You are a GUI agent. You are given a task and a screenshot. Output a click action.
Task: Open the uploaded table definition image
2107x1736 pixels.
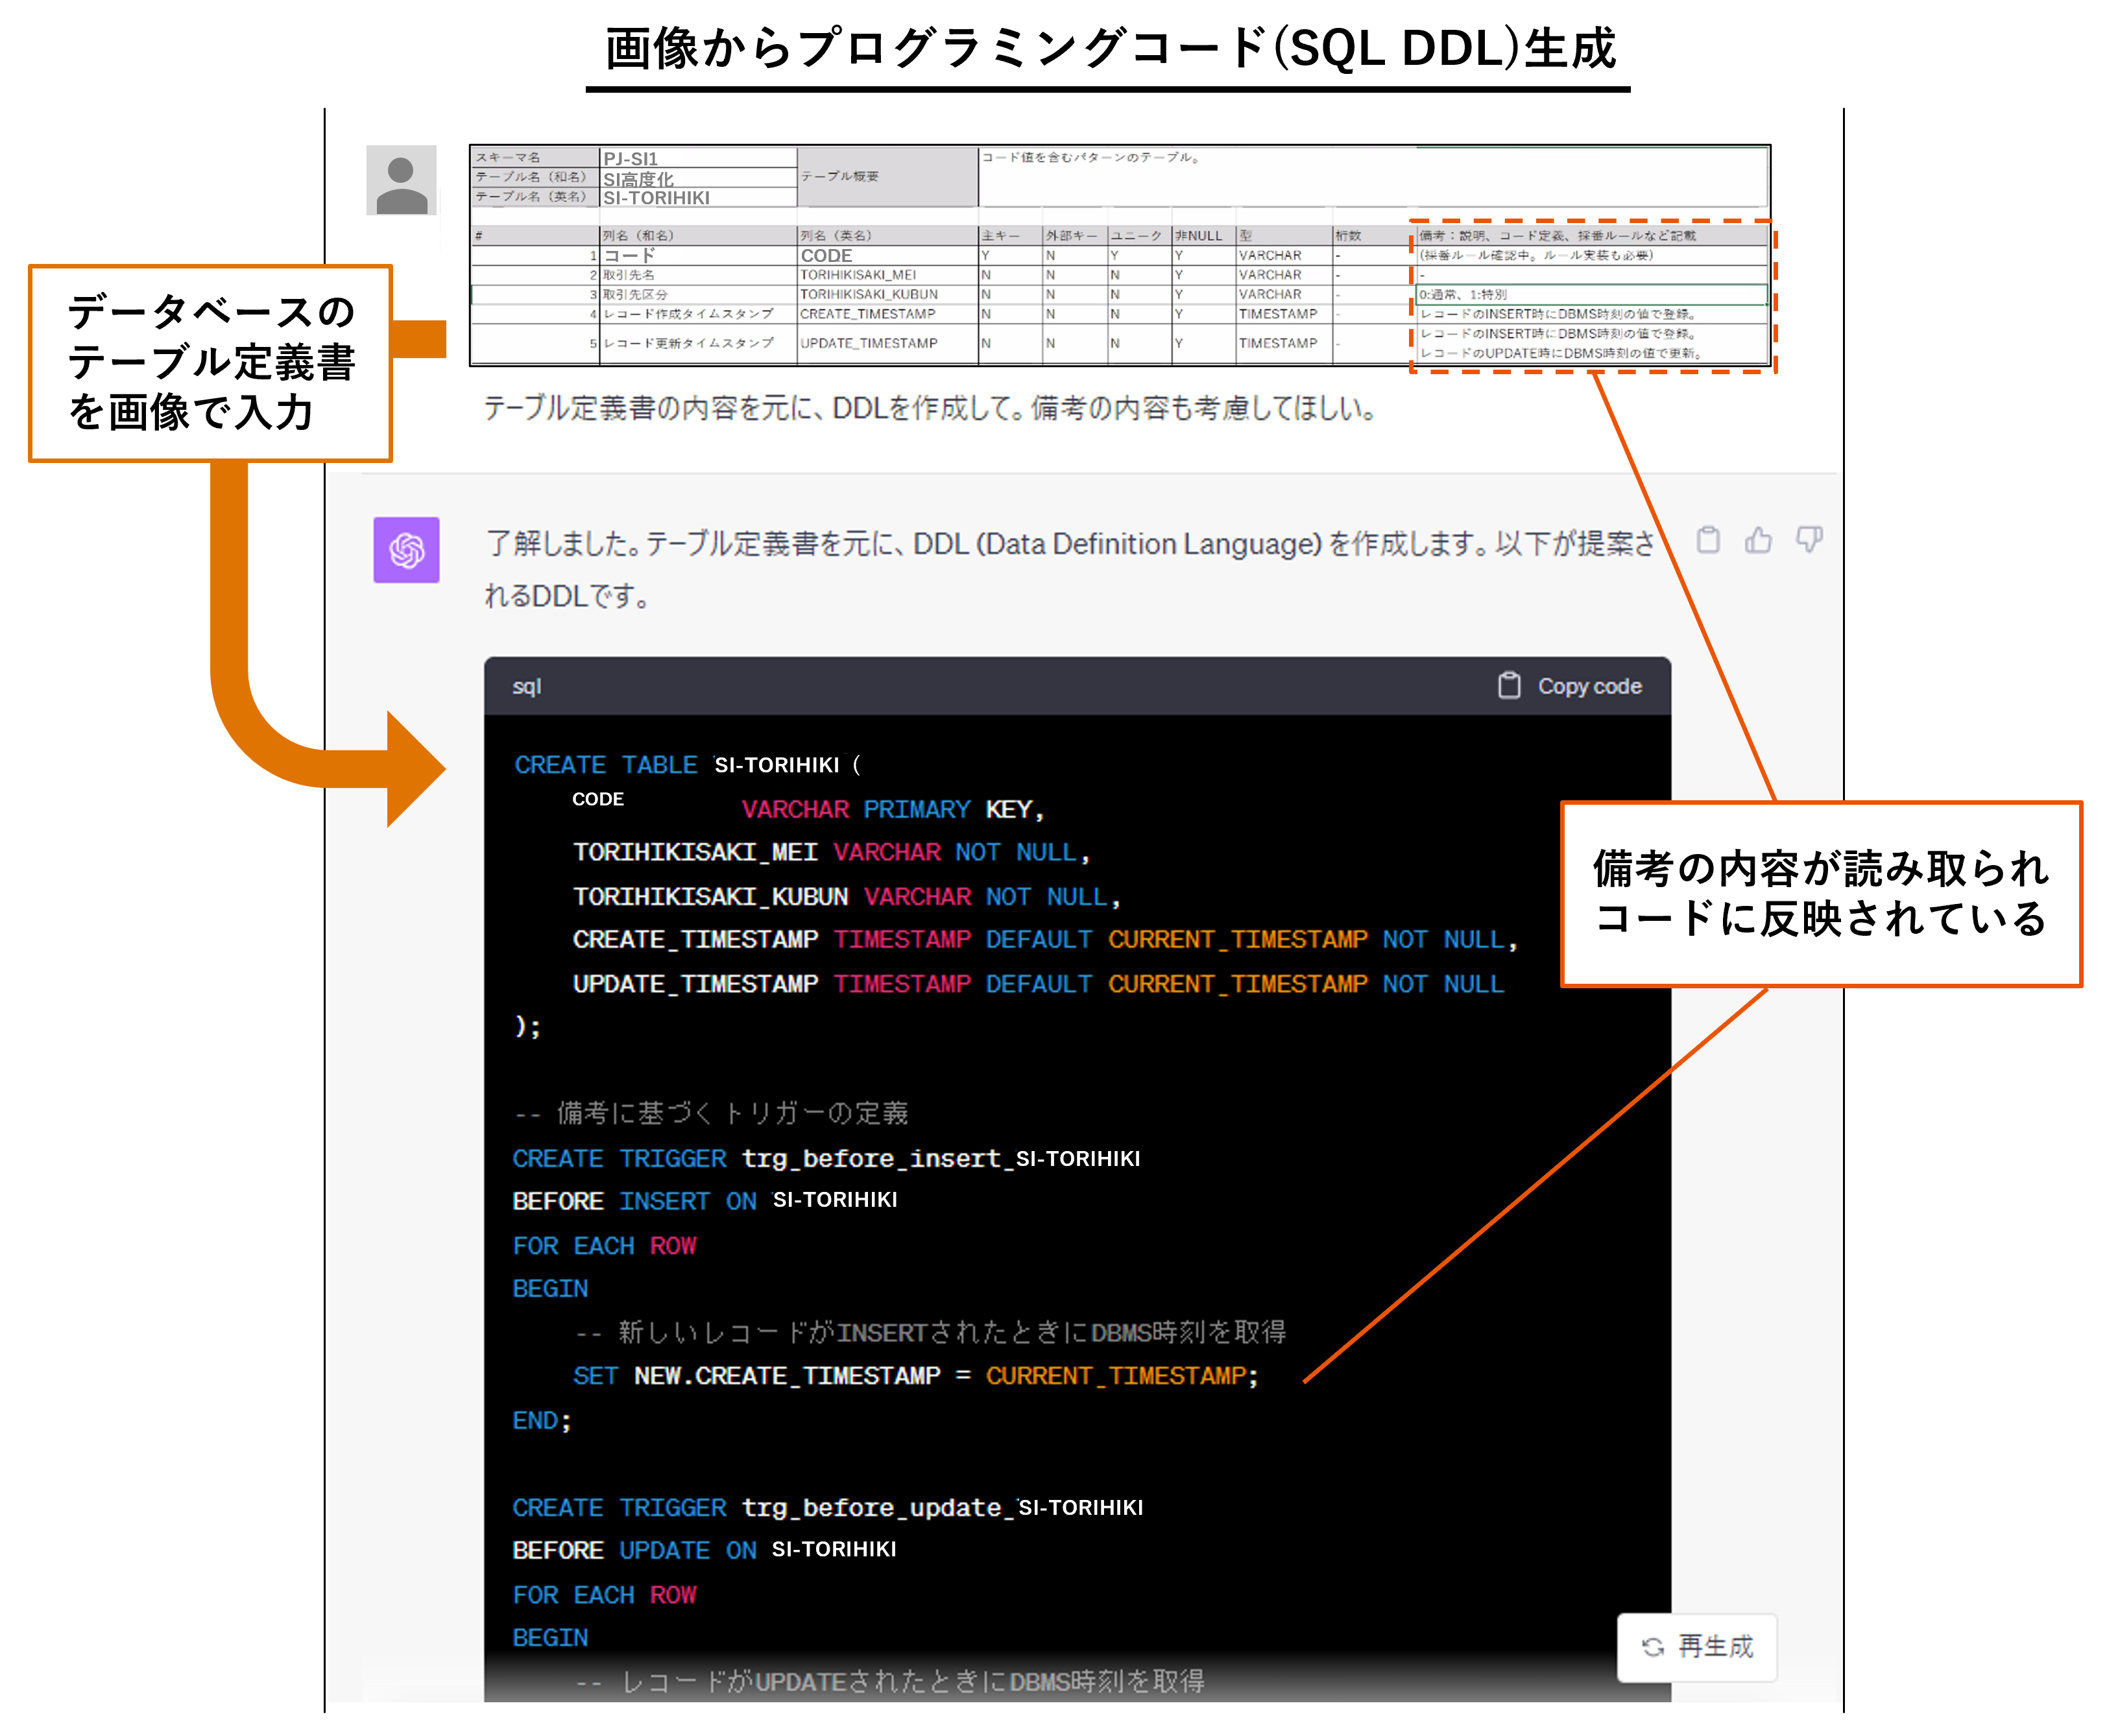click(1120, 256)
